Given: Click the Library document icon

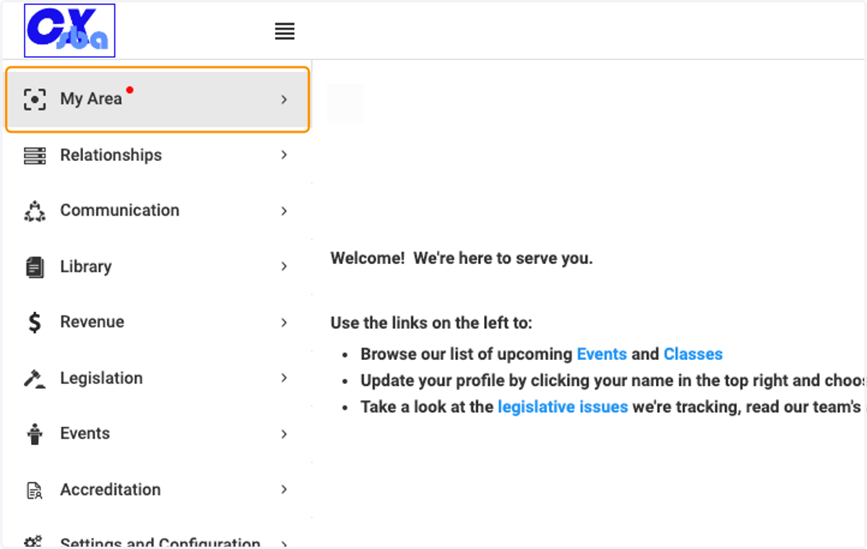Looking at the screenshot, I should click(x=35, y=267).
